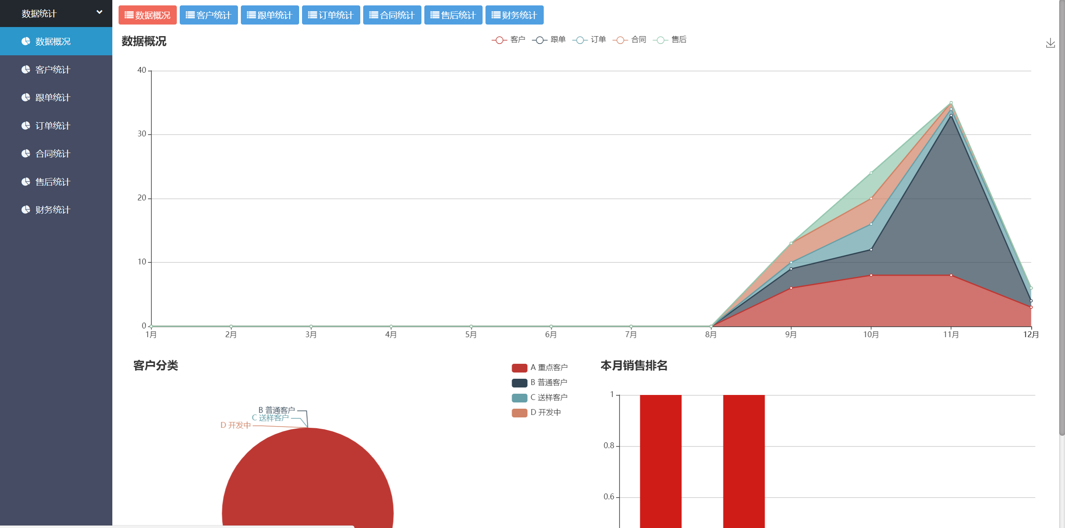Click the red 数据概况 top button
This screenshot has height=528, width=1065.
click(148, 15)
